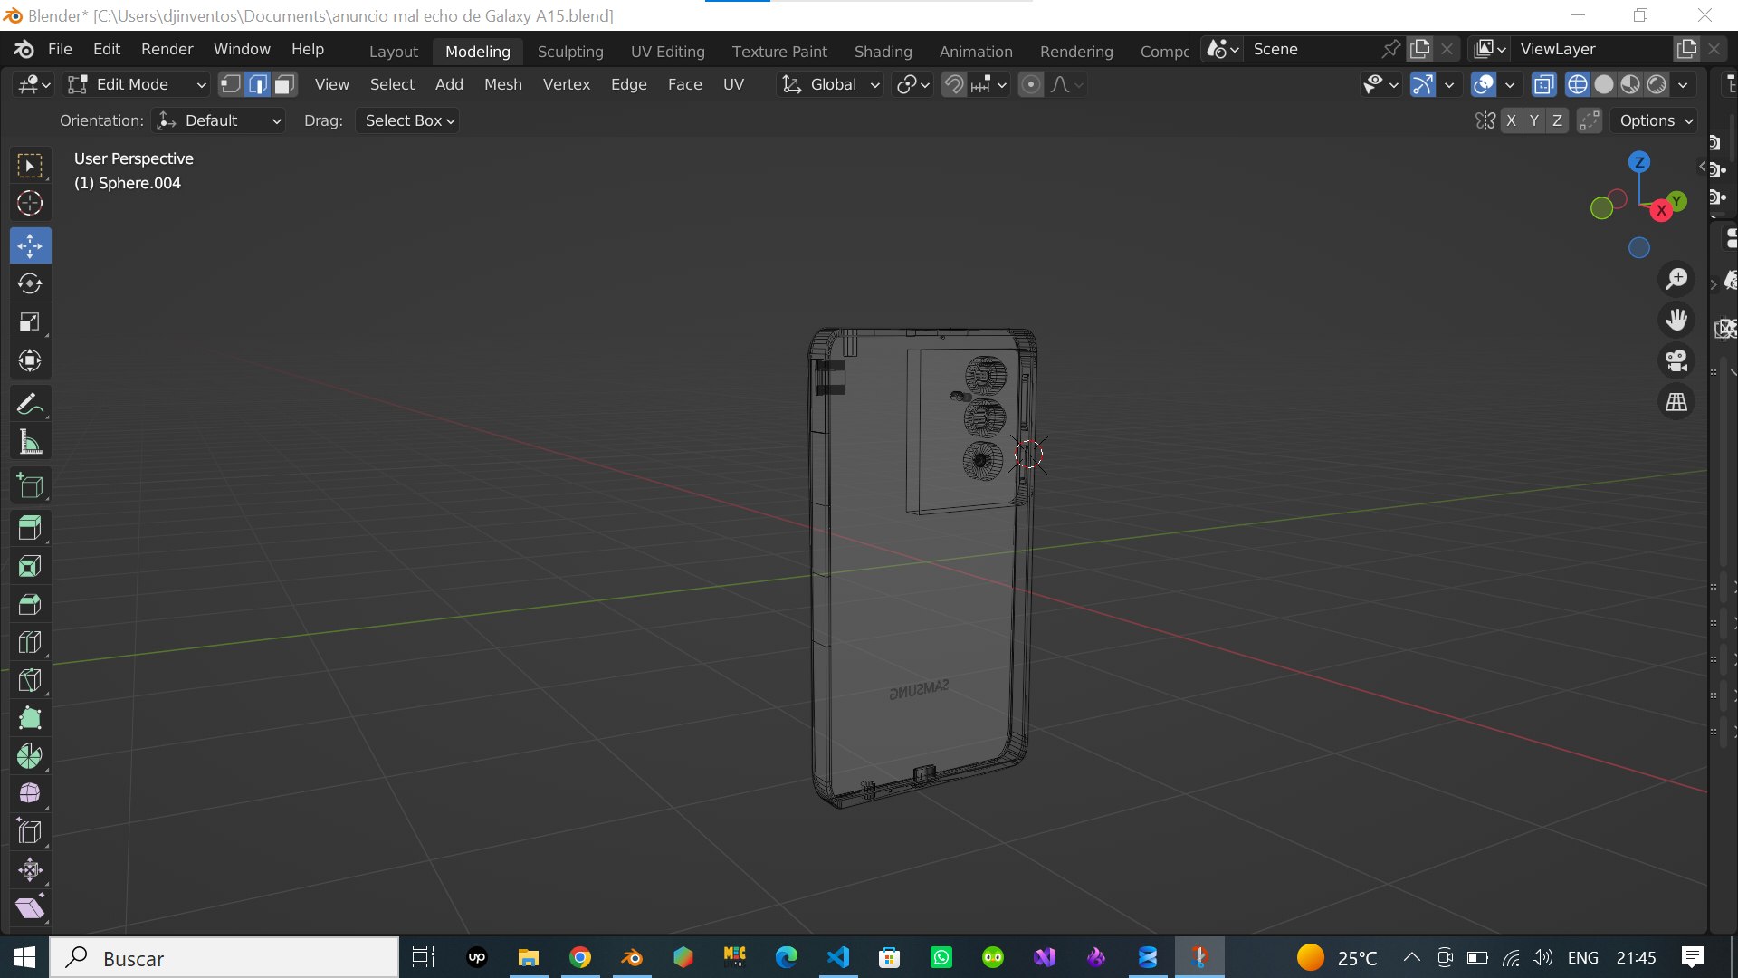Select the Annotate pencil tool

[30, 404]
